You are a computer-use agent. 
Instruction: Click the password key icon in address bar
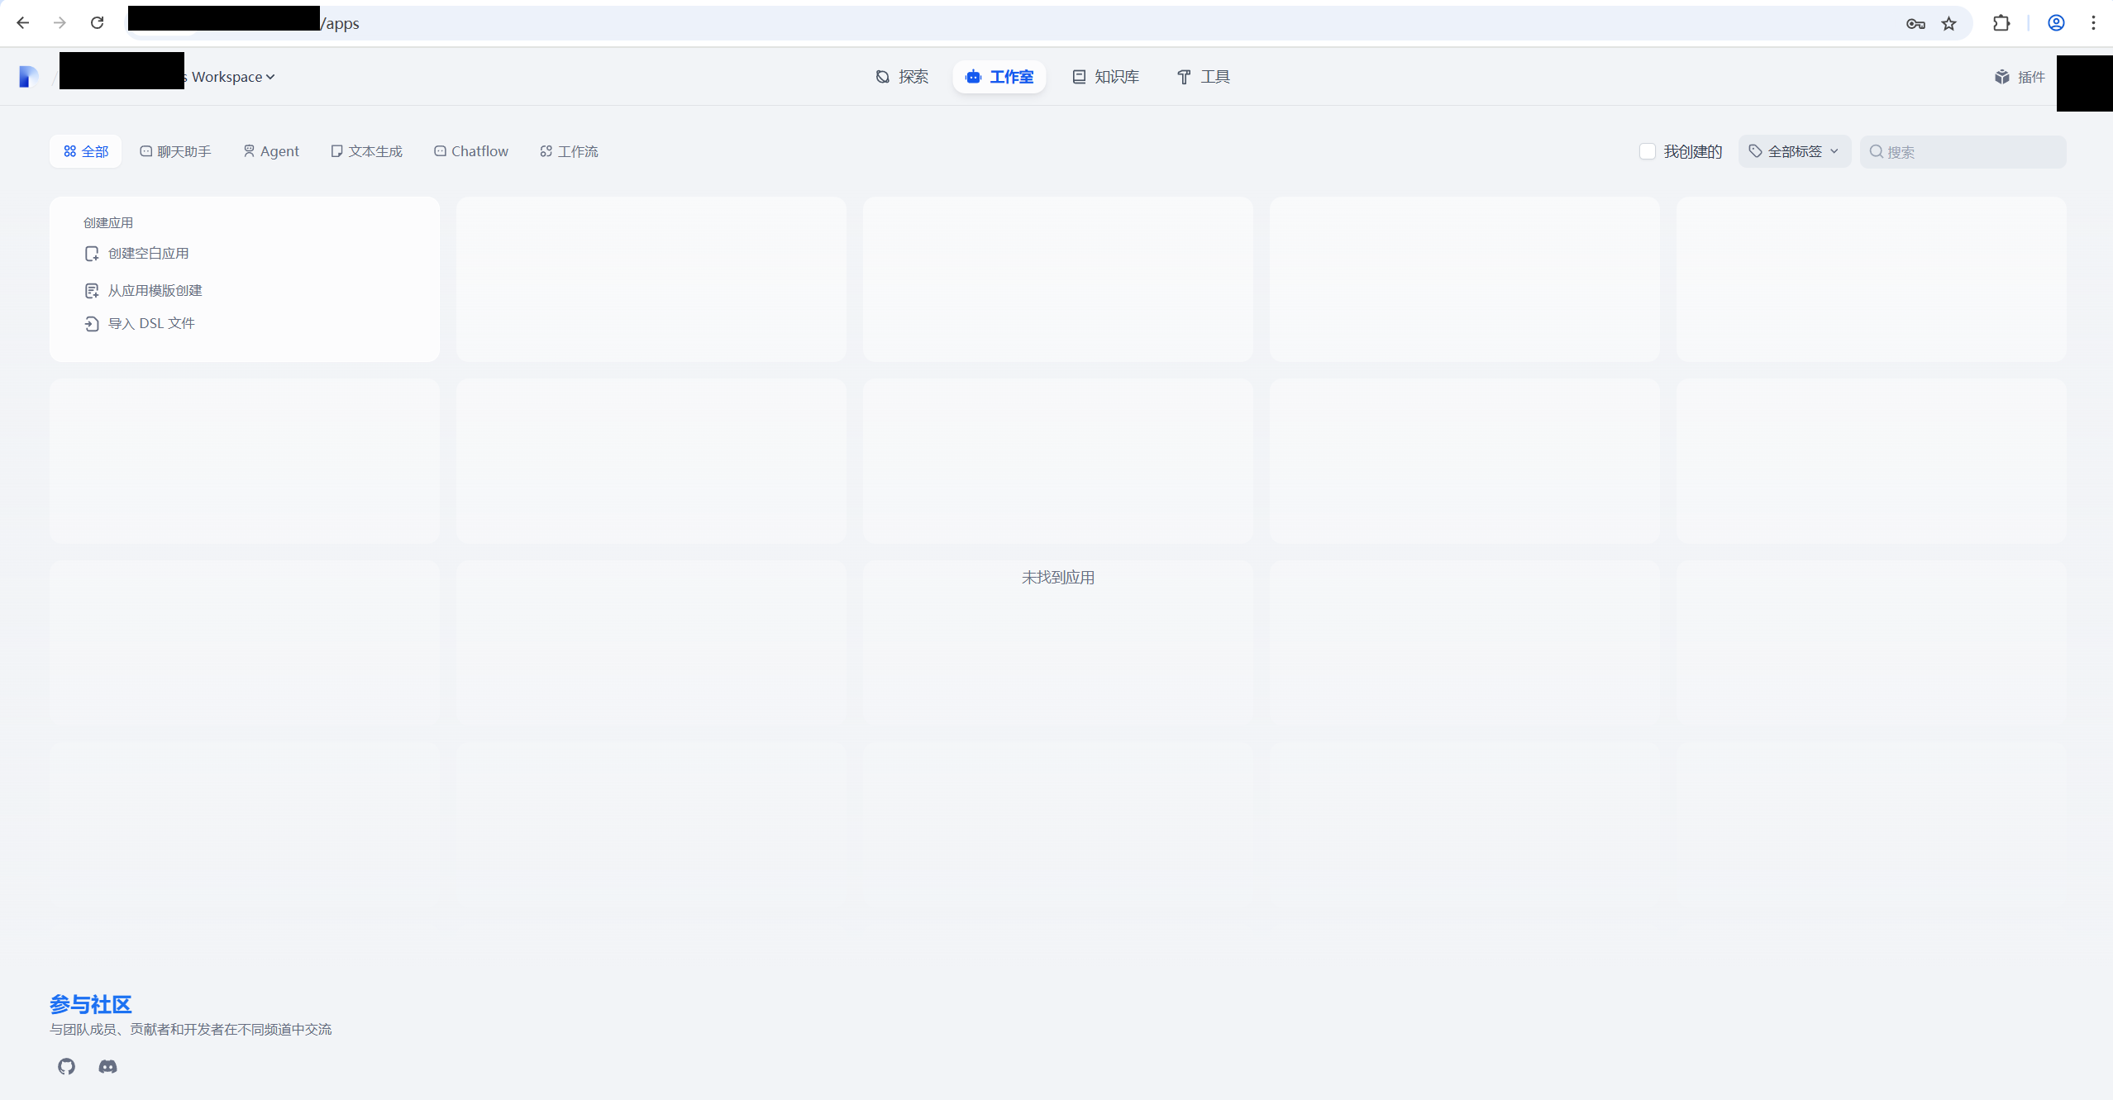[x=1915, y=23]
